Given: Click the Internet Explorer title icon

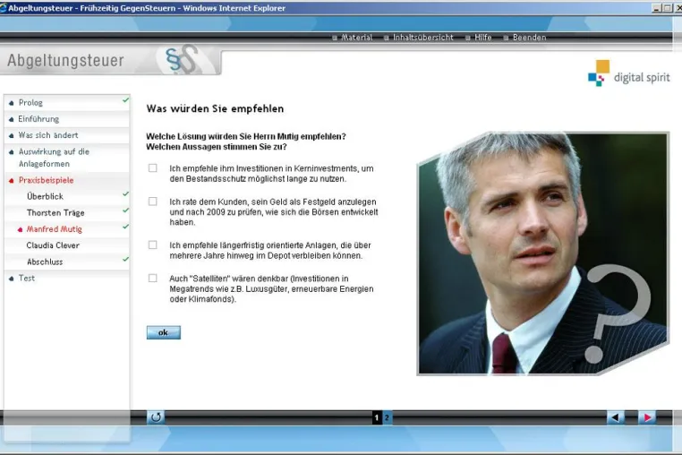Looking at the screenshot, I should click(x=3, y=8).
